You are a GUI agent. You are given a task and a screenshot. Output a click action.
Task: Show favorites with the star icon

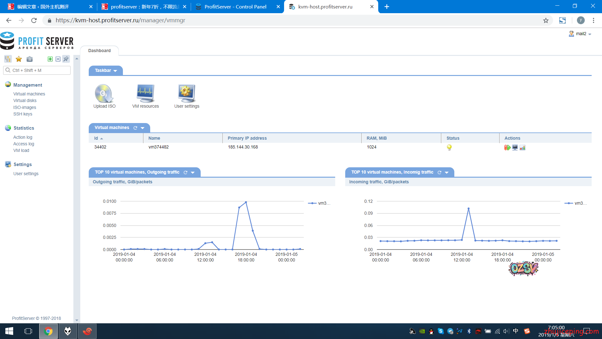pos(19,59)
